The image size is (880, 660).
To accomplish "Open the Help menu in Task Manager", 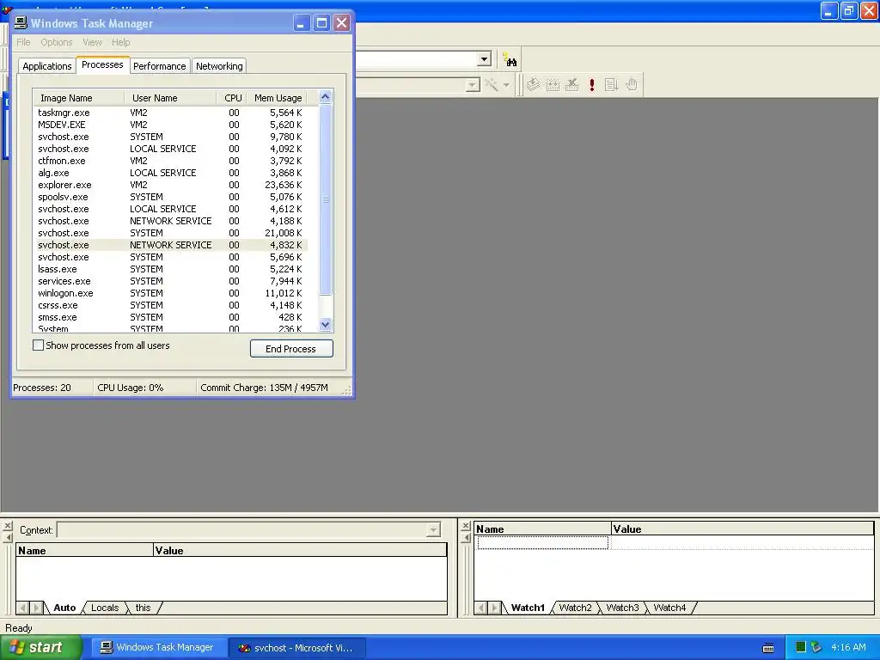I will [x=120, y=42].
